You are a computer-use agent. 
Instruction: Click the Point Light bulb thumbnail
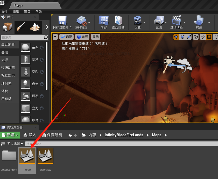click(x=26, y=84)
